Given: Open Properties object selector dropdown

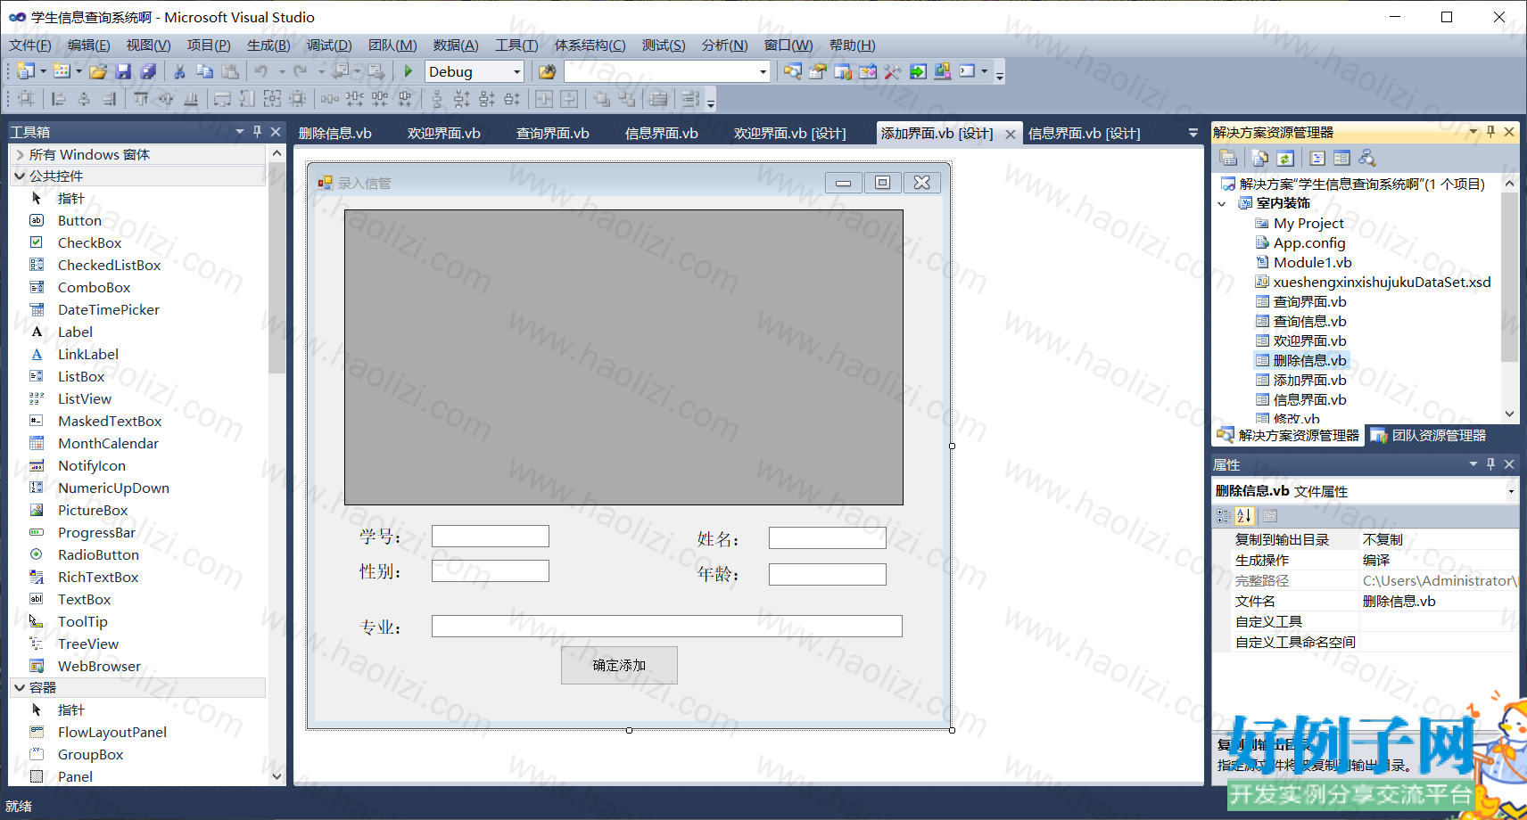Looking at the screenshot, I should tap(1511, 491).
